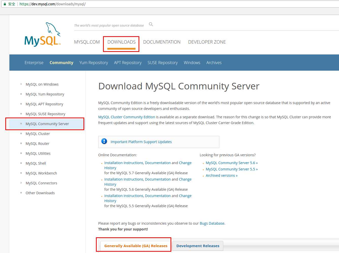
Task: Select MySQL Community Server in sidebar
Action: (x=47, y=124)
